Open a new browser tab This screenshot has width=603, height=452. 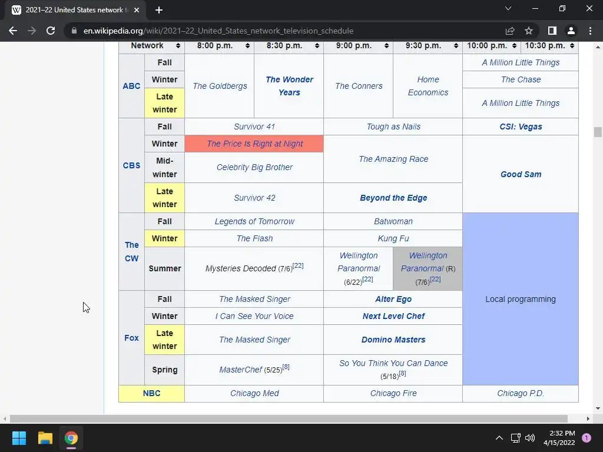[159, 10]
